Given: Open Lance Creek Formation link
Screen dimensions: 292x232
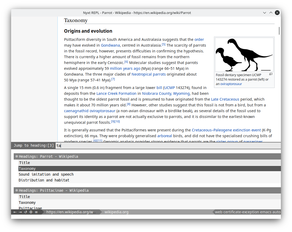Looking at the screenshot, I should 116,93.
